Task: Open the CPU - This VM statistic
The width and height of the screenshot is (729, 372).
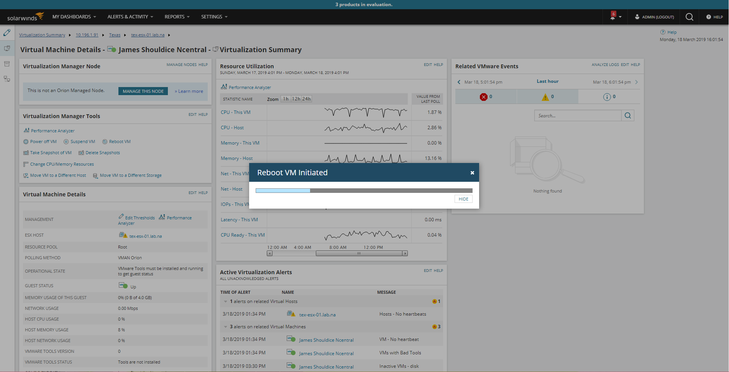Action: click(x=236, y=112)
